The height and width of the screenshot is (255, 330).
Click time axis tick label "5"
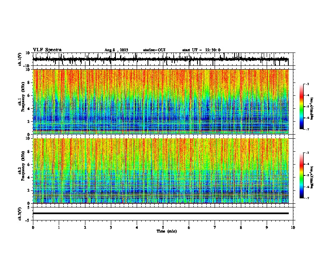coord(163,227)
